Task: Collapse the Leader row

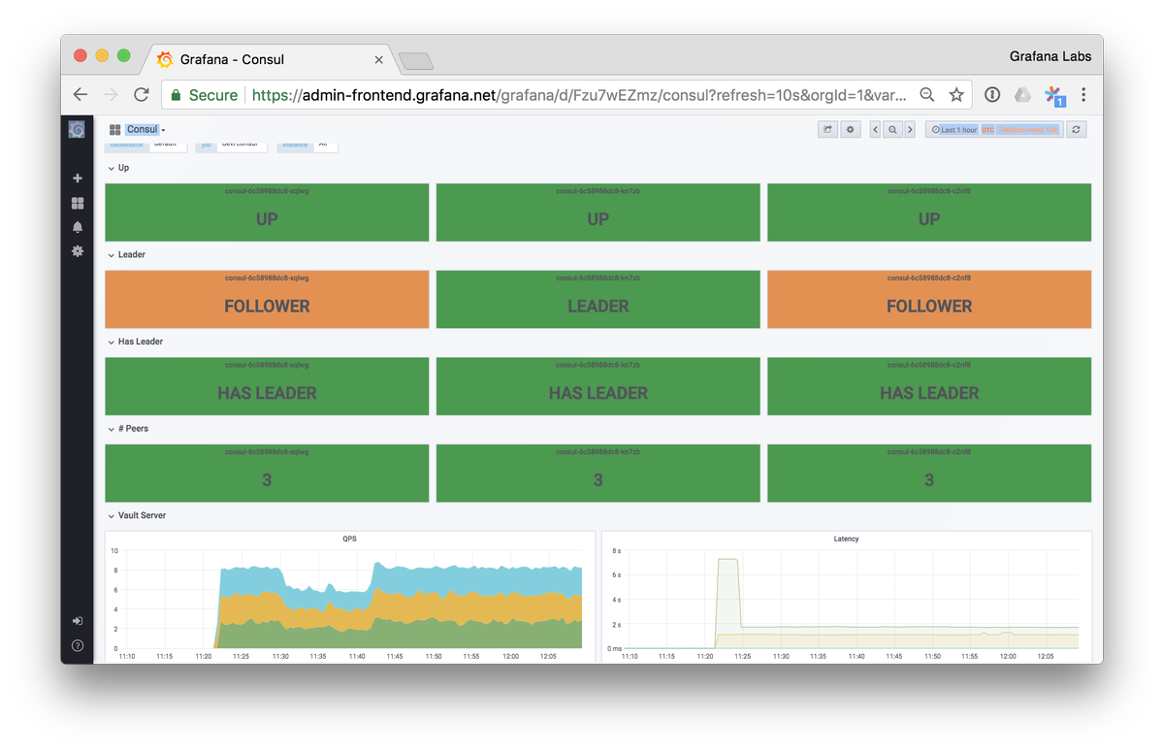Action: click(x=127, y=254)
